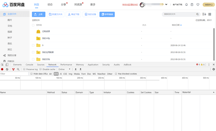Click the 9 folder icon

click(x=38, y=45)
